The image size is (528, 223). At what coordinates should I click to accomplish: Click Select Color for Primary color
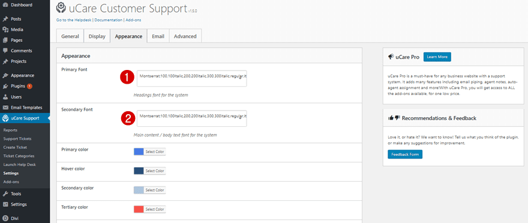pyautogui.click(x=155, y=152)
